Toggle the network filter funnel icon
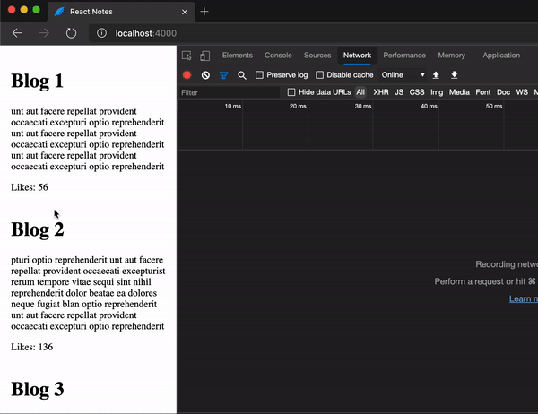Screen dimensions: 538x414 pyautogui.click(x=223, y=75)
